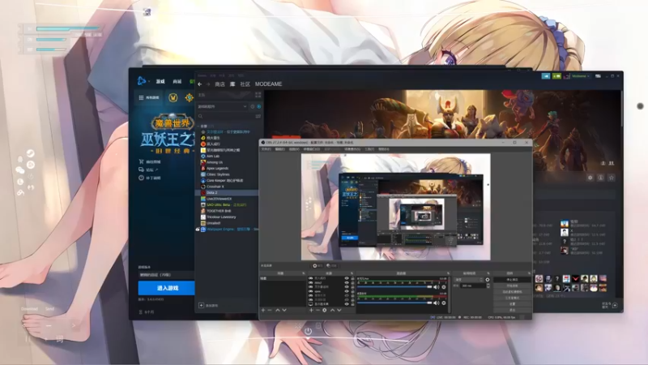Click the ready-to-play filter icon in Steam library
648x365 pixels.
pyautogui.click(x=258, y=106)
